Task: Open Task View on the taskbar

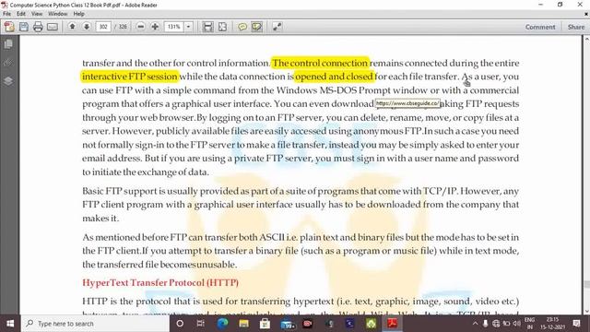Action: [x=201, y=324]
